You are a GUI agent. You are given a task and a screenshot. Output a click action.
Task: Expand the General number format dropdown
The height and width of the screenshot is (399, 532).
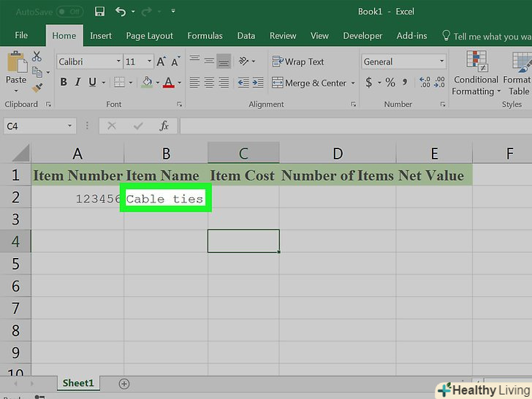click(441, 62)
